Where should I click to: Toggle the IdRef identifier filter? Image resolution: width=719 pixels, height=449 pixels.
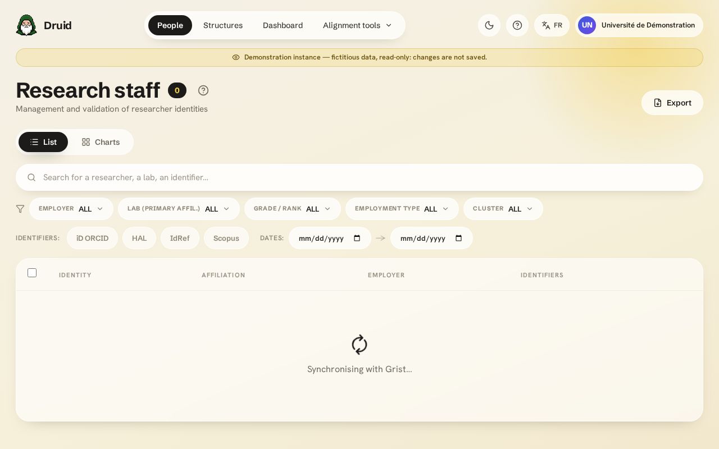180,238
